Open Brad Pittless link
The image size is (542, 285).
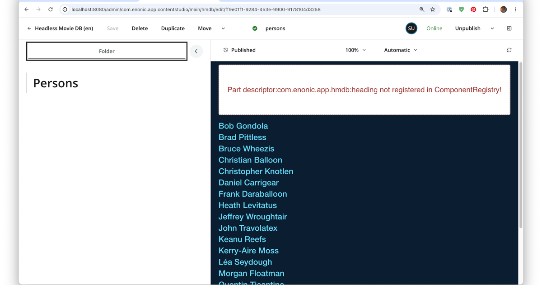242,137
